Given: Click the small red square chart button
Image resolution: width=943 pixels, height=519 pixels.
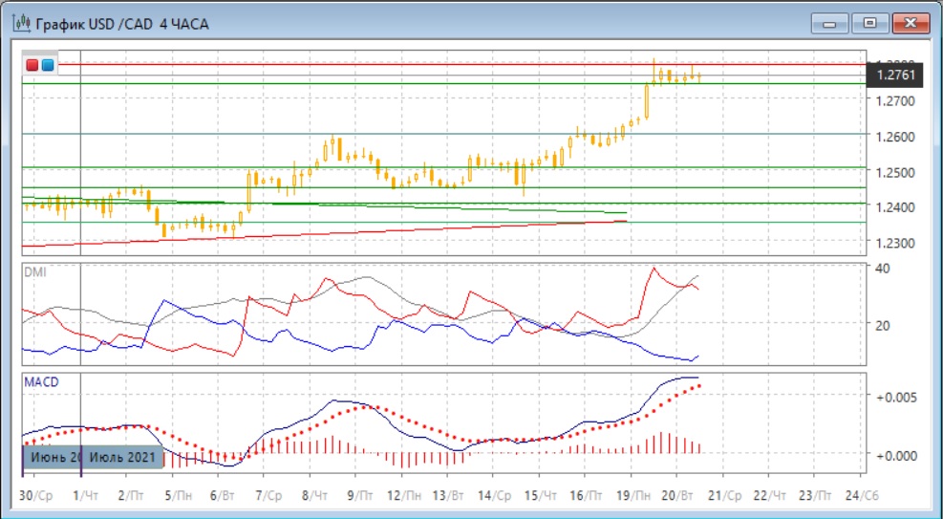Looking at the screenshot, I should tap(32, 65).
